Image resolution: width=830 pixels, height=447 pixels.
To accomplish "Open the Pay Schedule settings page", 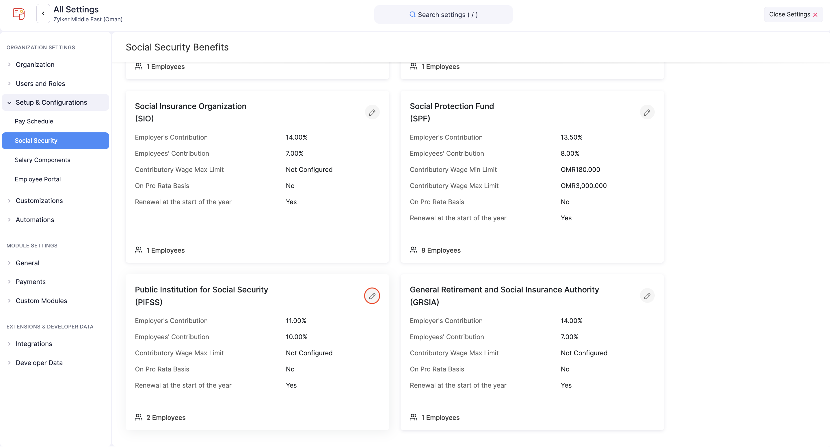I will tap(34, 121).
